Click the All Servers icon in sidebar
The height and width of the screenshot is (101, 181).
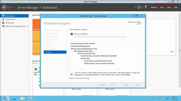pyautogui.click(x=3, y=23)
